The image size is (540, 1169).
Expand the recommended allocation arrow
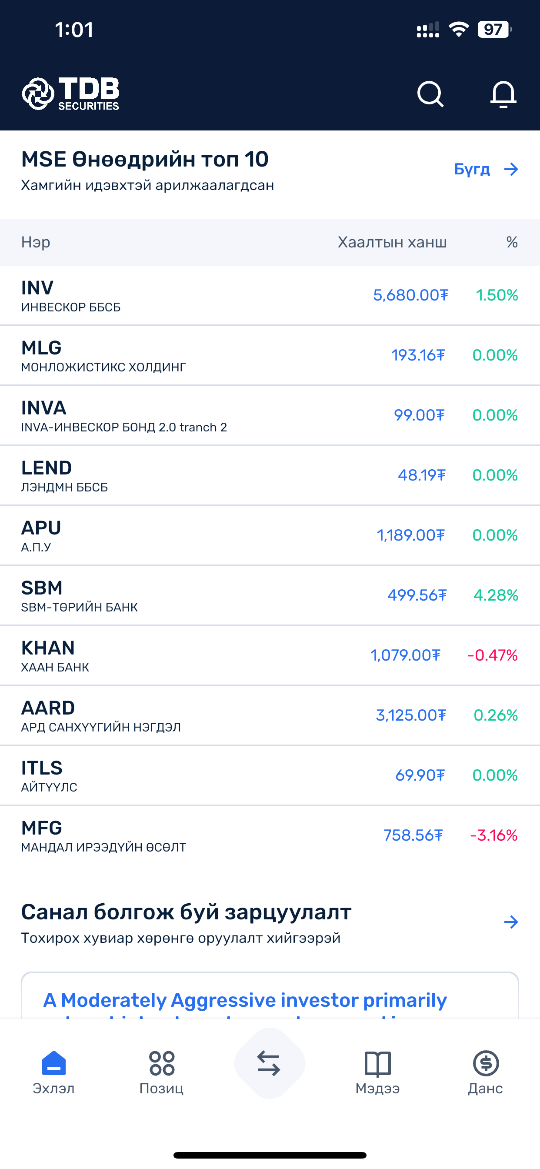[x=511, y=922]
